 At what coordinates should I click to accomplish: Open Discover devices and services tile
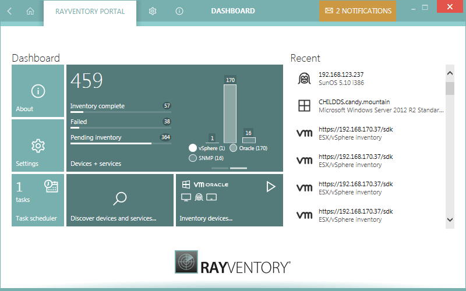pos(120,200)
